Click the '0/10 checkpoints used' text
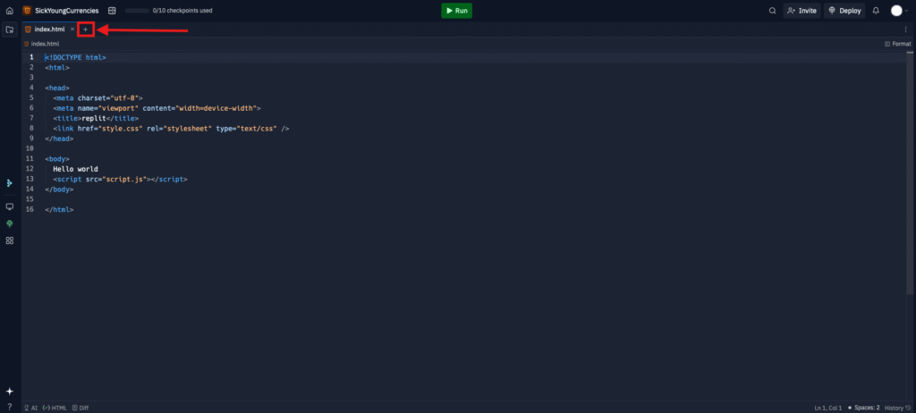Image resolution: width=916 pixels, height=413 pixels. (x=182, y=11)
